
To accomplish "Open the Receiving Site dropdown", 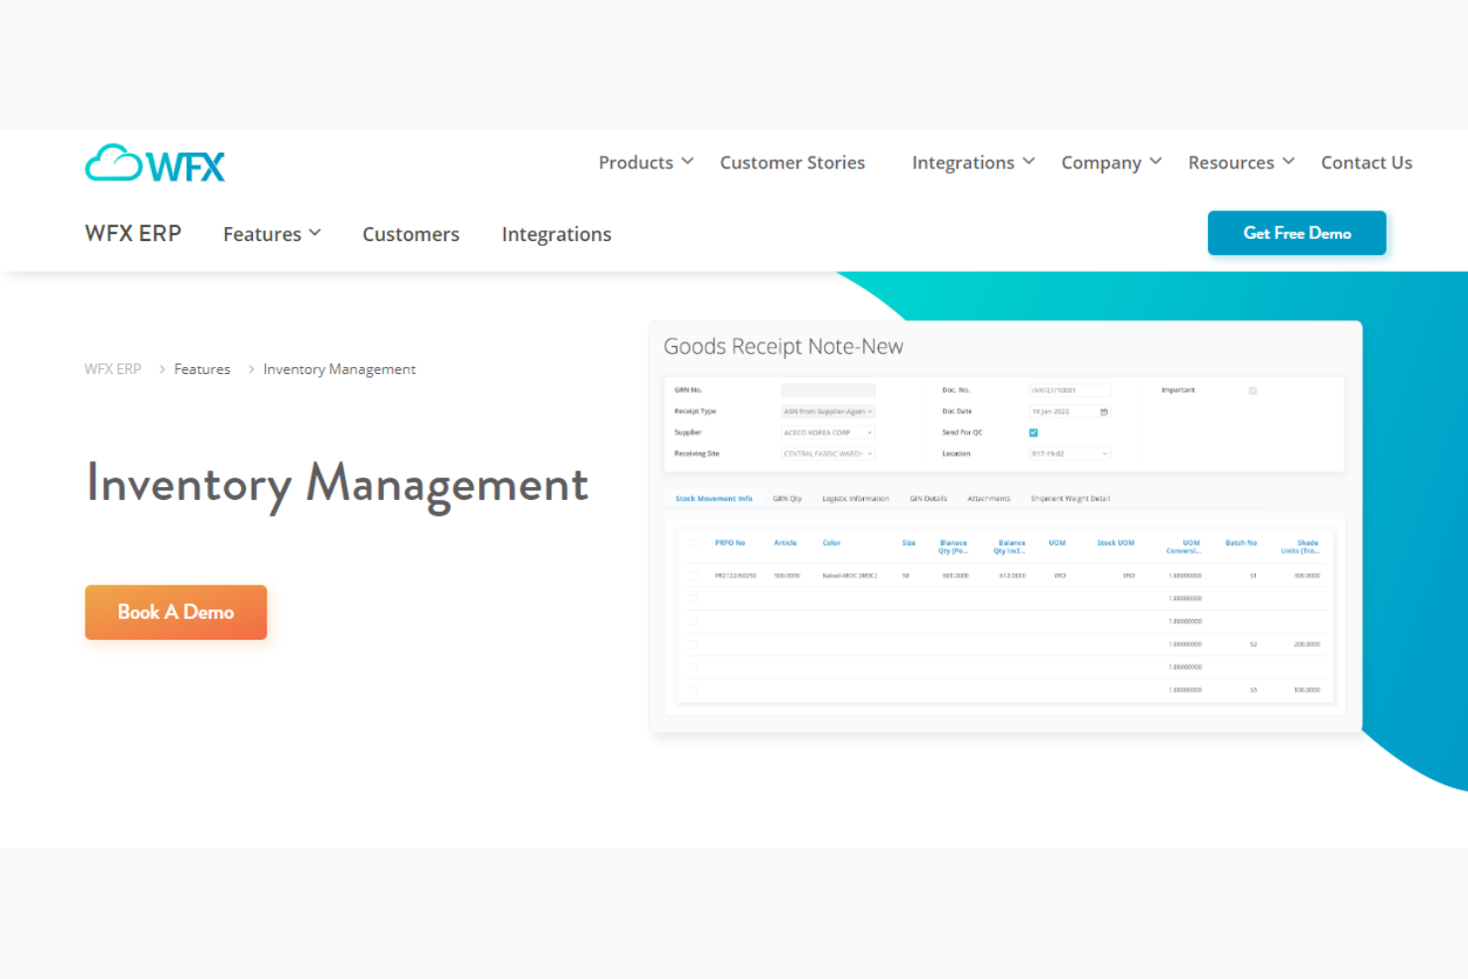I will point(828,454).
